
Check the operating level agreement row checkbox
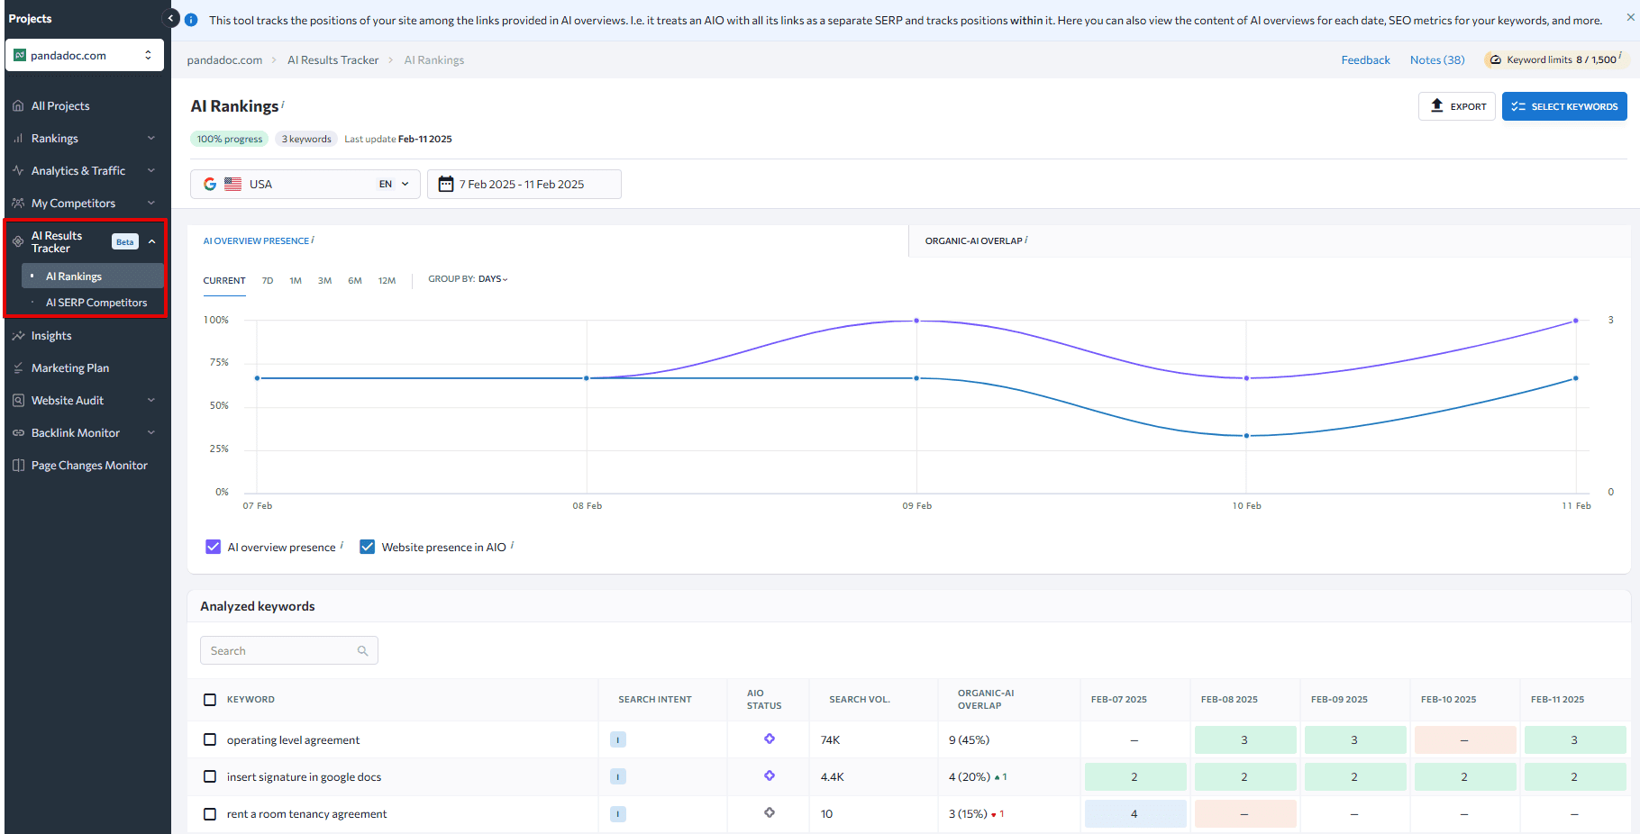point(210,739)
